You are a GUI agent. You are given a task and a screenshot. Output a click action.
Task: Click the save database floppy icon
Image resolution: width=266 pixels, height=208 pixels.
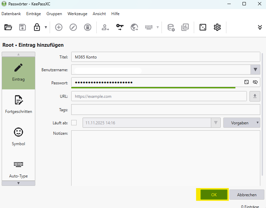point(23,27)
